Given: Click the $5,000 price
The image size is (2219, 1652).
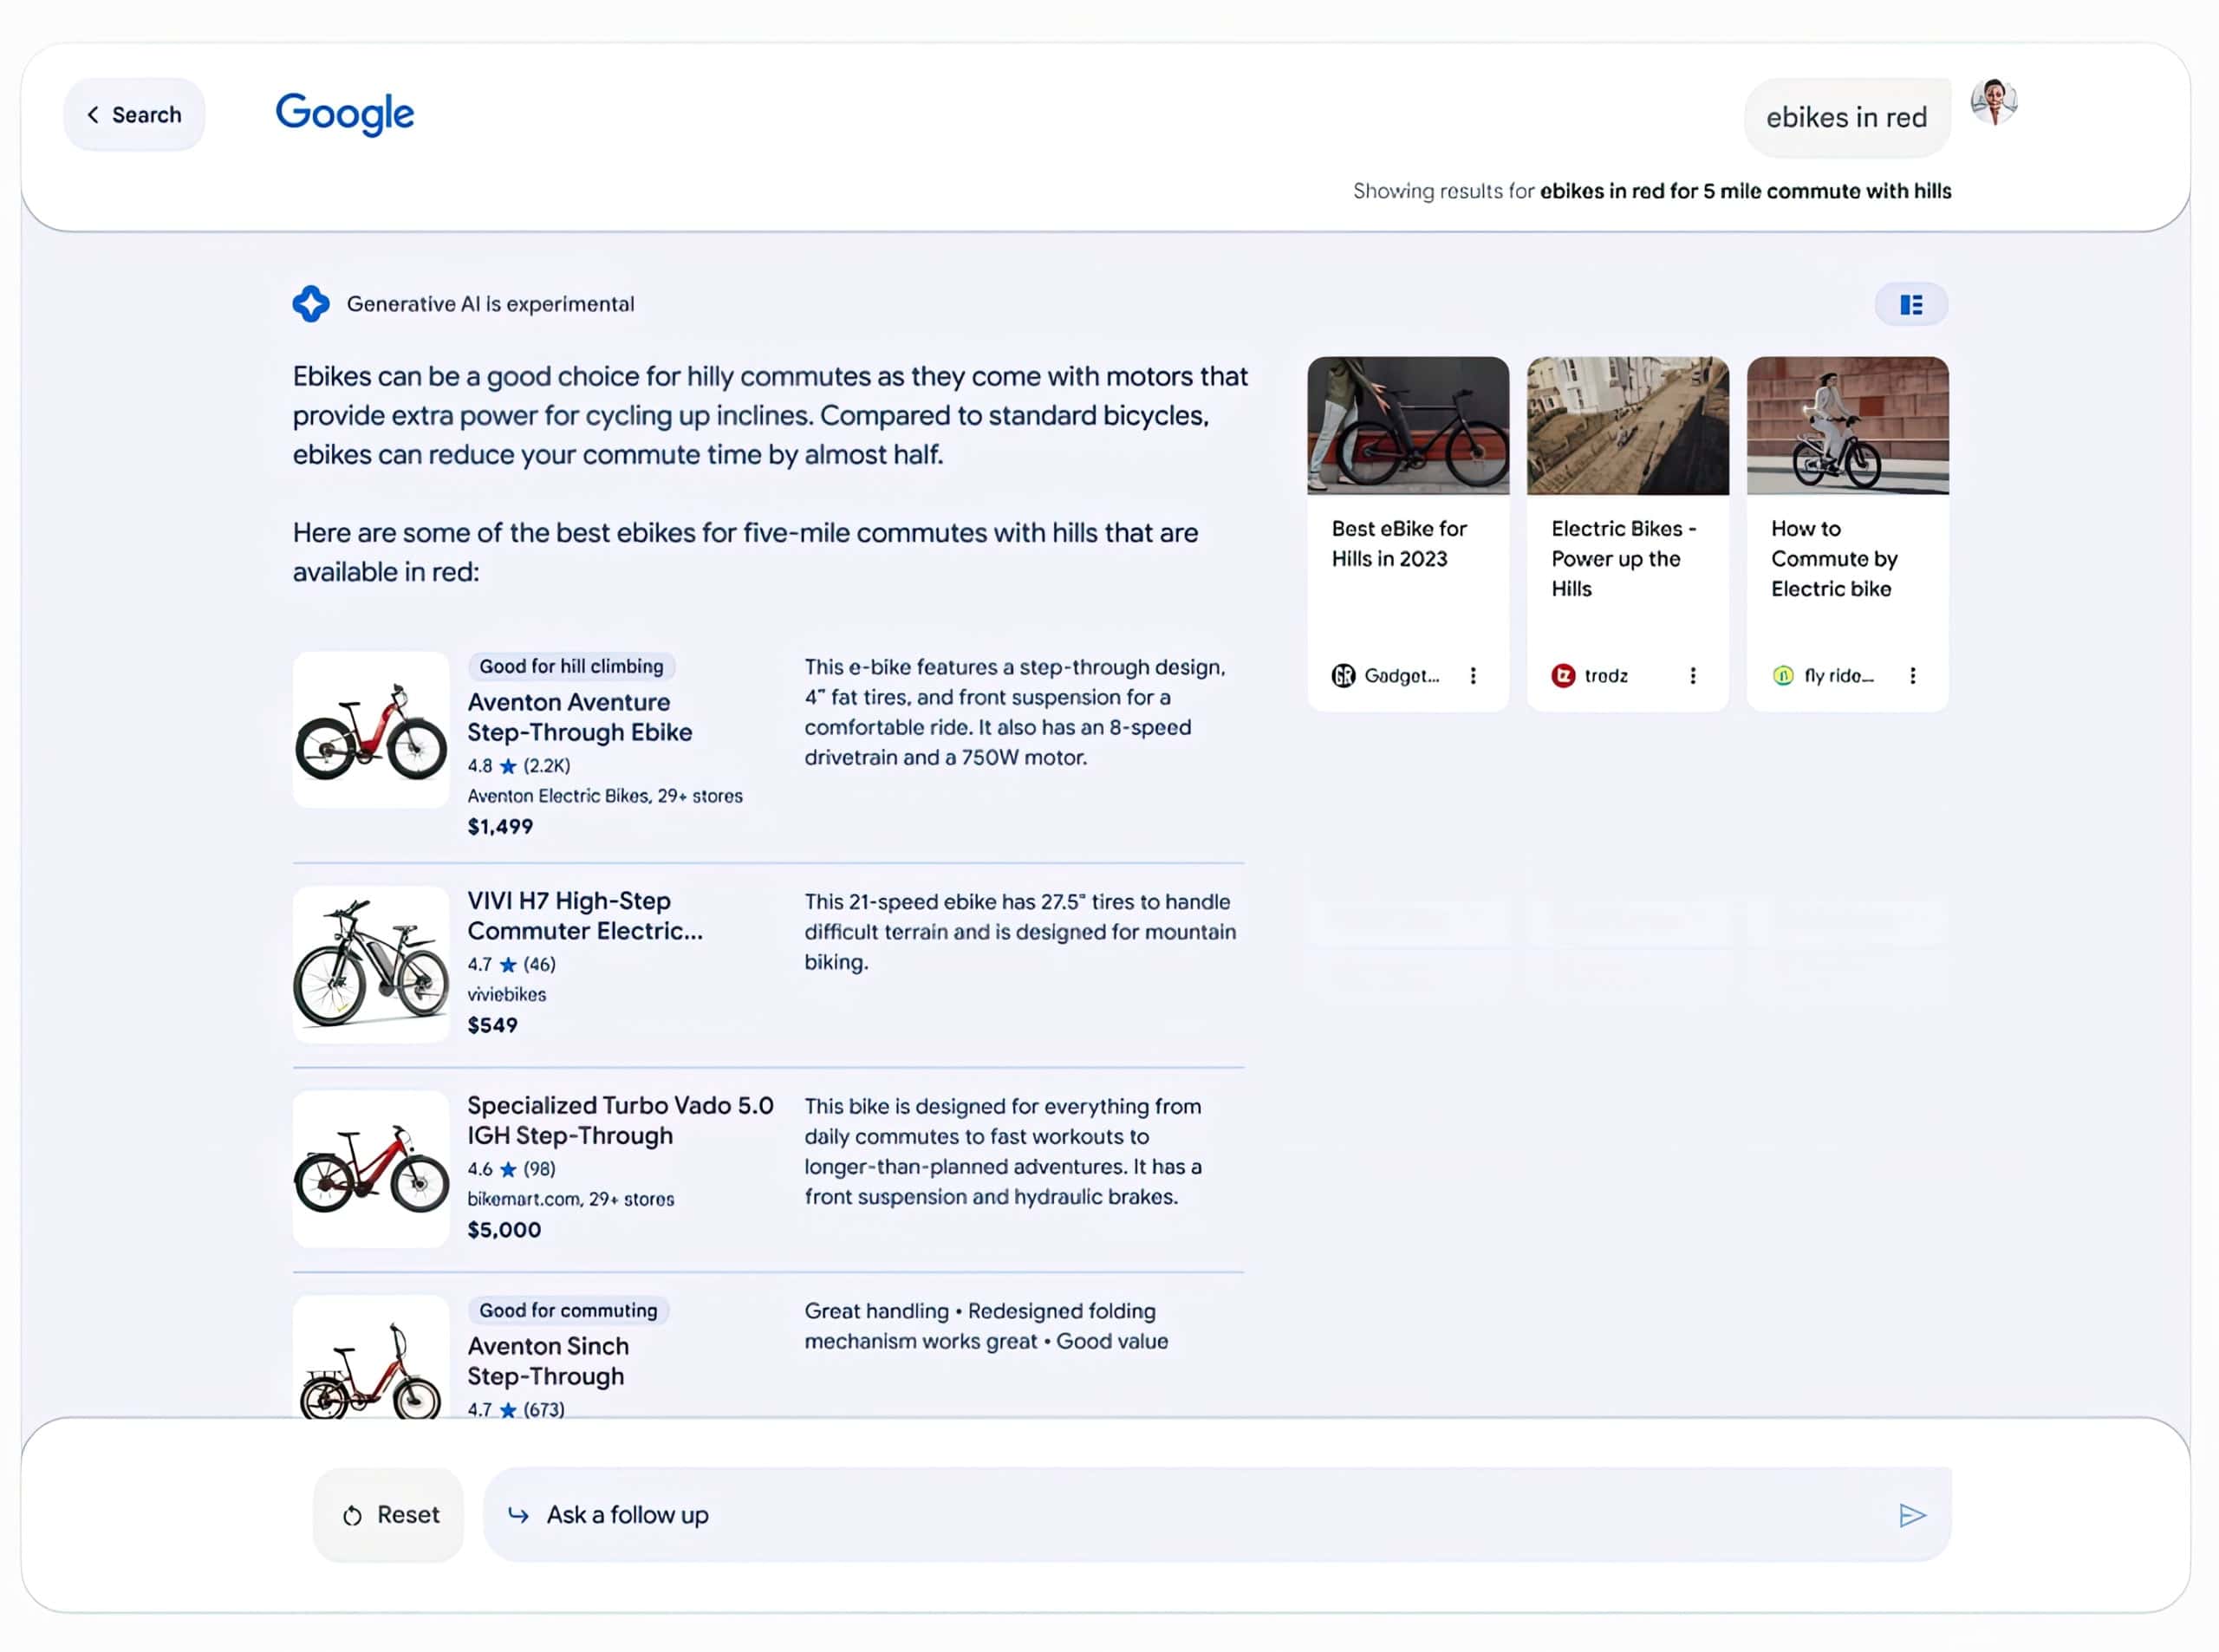Looking at the screenshot, I should pos(504,1230).
